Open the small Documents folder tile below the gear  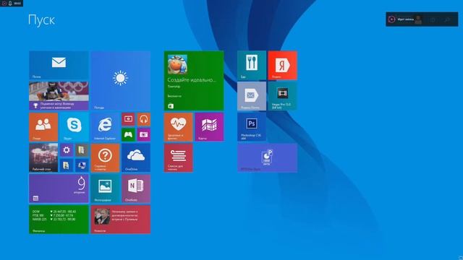tap(67, 165)
